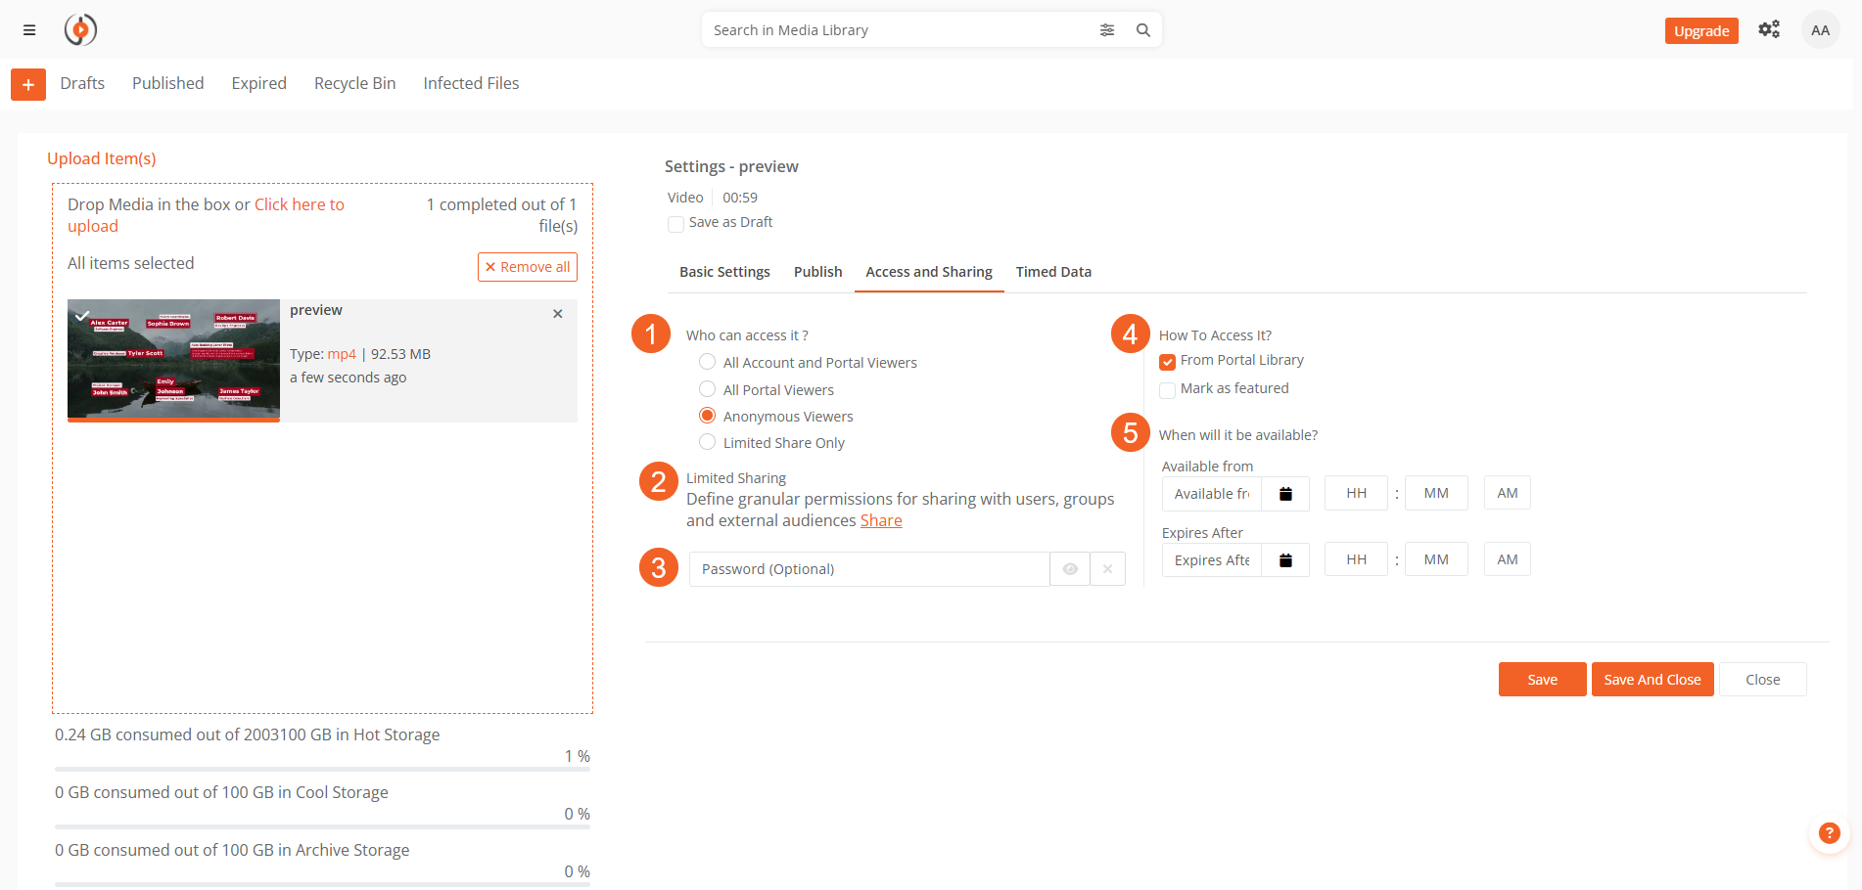Open advanced search filter options icon
This screenshot has height=890, width=1862.
[1106, 30]
